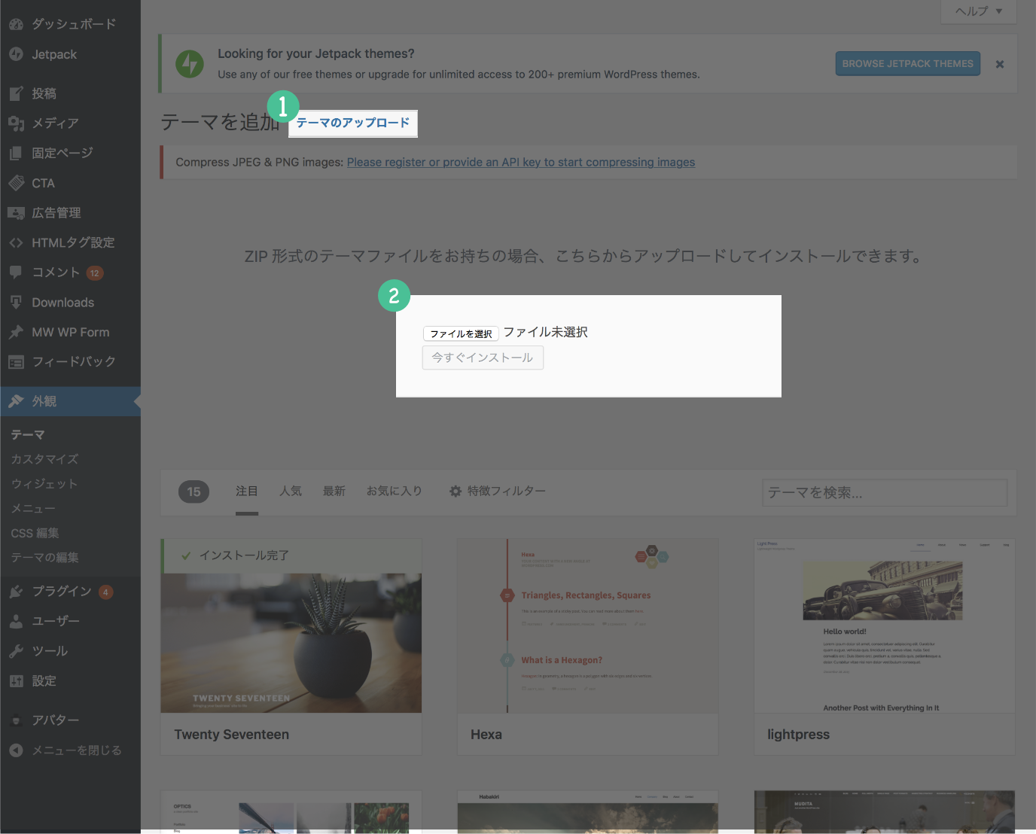Click the theme count badge 15
This screenshot has height=834, width=1036.
[193, 492]
